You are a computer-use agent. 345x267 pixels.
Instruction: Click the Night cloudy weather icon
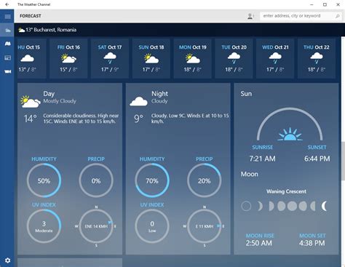[x=138, y=101]
